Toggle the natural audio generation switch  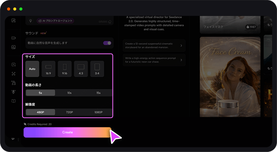coord(107,43)
